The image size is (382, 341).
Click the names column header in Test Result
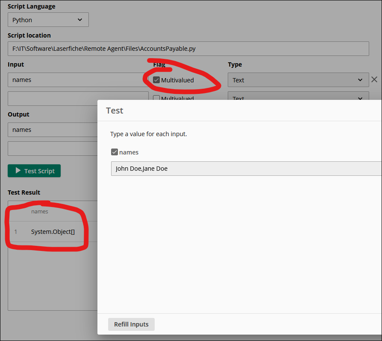[40, 211]
